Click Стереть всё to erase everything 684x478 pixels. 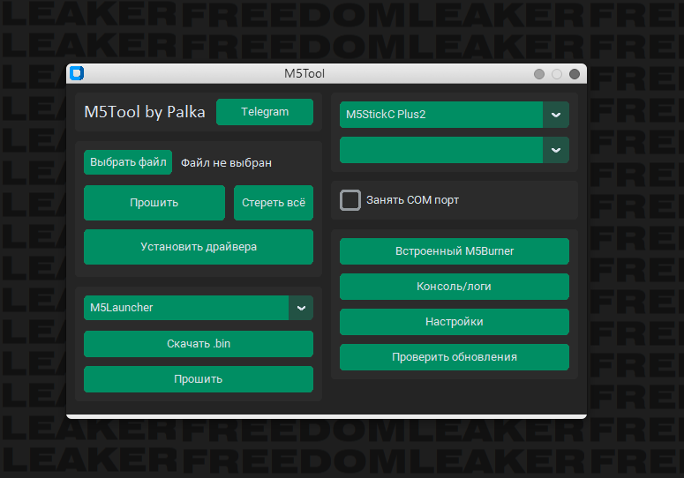pyautogui.click(x=274, y=203)
